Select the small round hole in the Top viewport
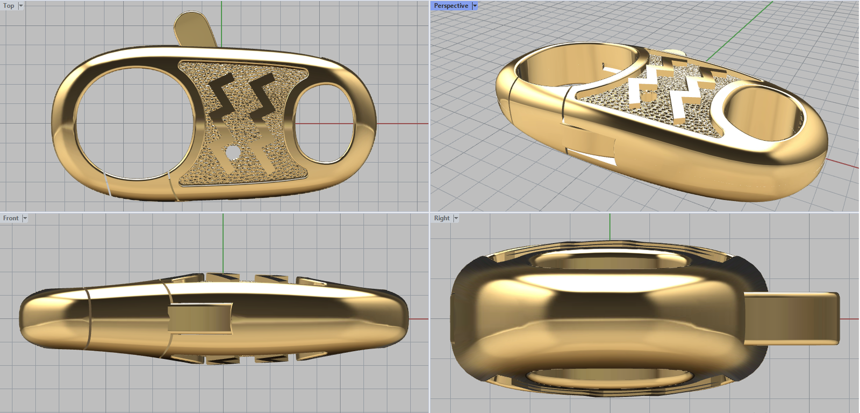This screenshot has width=860, height=413. pos(233,153)
